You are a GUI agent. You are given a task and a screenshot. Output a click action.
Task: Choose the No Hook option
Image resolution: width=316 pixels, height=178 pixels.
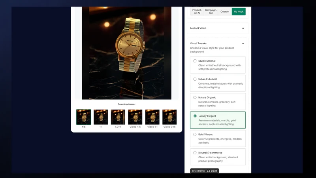tap(239, 11)
